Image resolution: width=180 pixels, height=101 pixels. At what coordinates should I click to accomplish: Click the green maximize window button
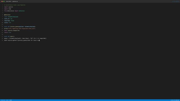[x=4, y=1]
